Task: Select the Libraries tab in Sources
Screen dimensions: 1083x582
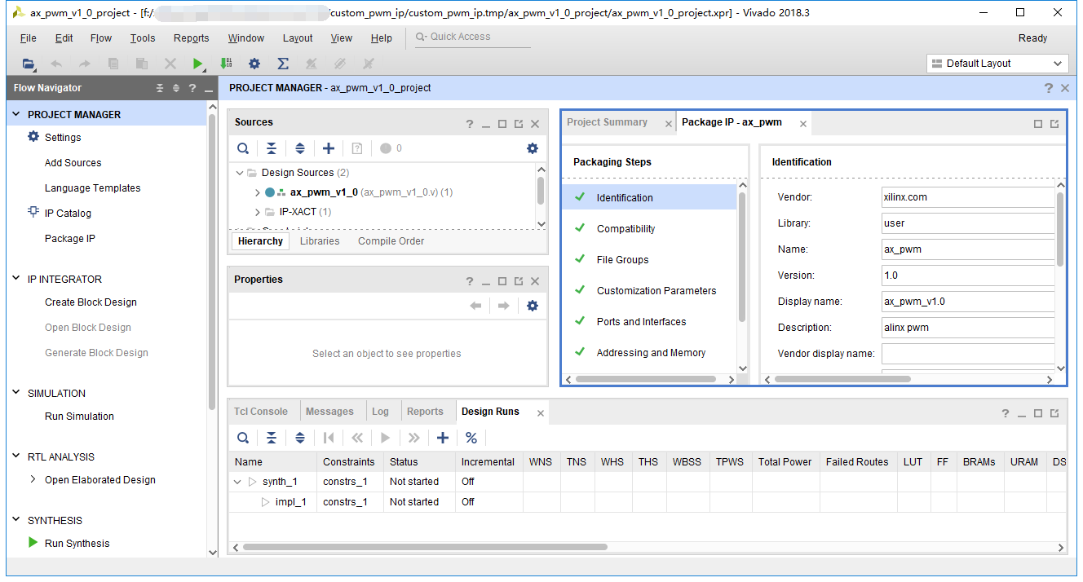Action: (x=320, y=241)
